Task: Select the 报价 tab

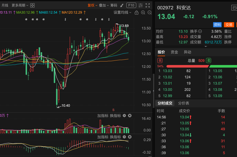Action: 161,52
